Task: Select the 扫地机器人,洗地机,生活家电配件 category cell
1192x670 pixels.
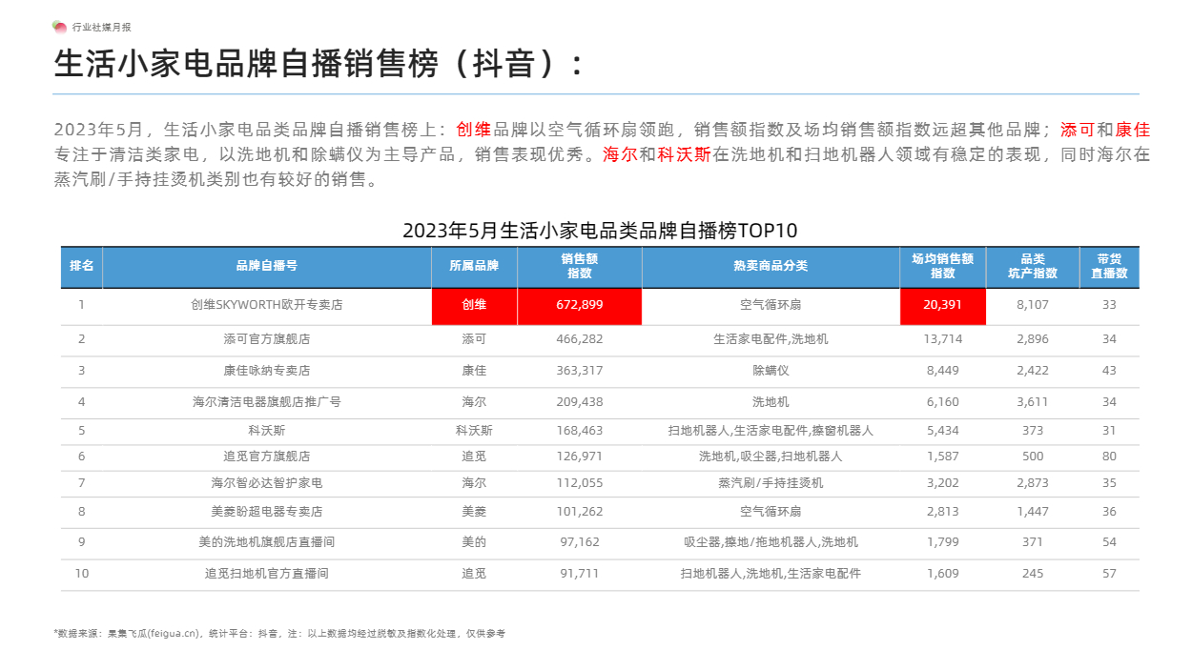Action: pyautogui.click(x=771, y=575)
